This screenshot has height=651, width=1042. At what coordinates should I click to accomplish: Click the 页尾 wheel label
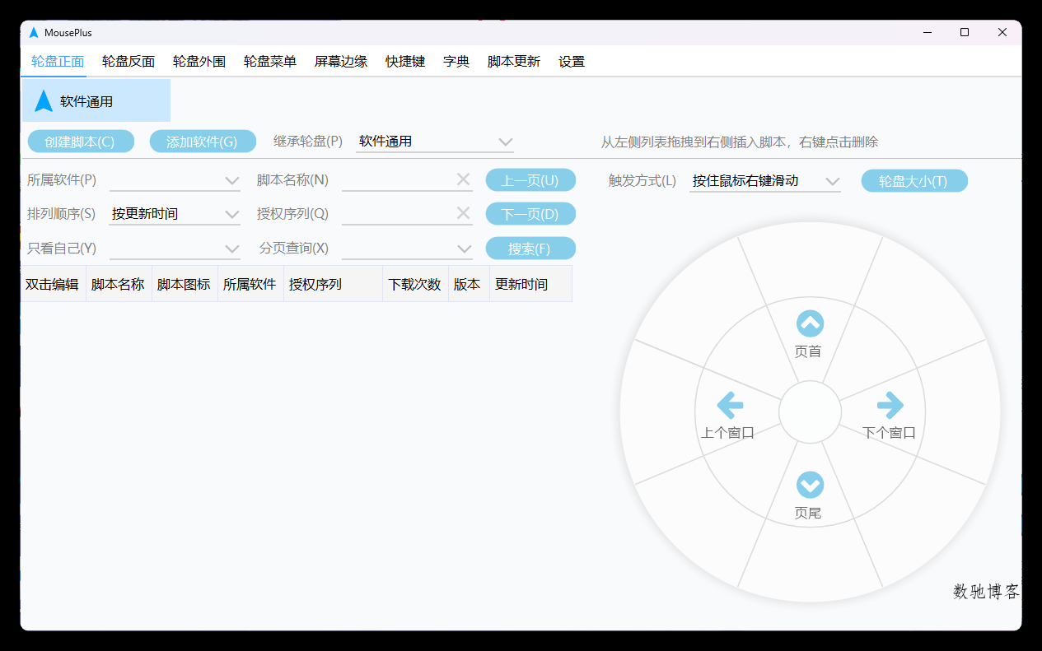pos(808,513)
